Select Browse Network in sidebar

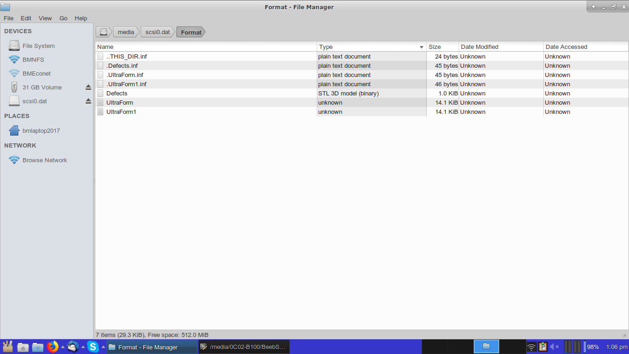pyautogui.click(x=45, y=160)
